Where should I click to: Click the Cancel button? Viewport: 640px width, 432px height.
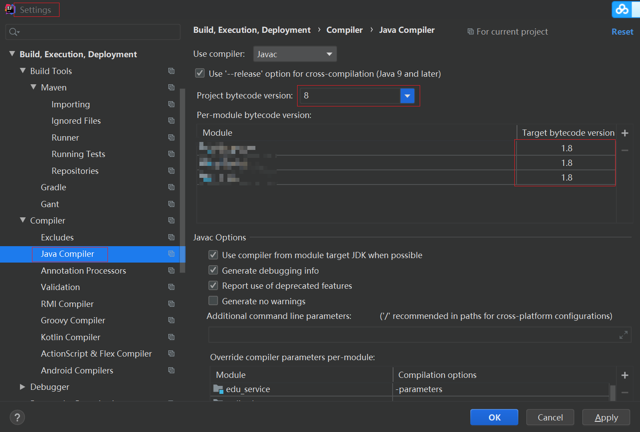(550, 417)
